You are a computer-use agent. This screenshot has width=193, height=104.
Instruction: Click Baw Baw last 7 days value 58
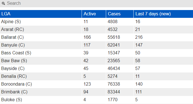pyautogui.click(x=138, y=61)
